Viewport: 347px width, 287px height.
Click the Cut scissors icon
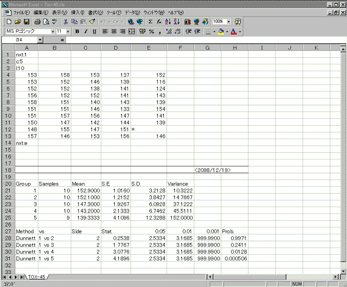(66, 22)
